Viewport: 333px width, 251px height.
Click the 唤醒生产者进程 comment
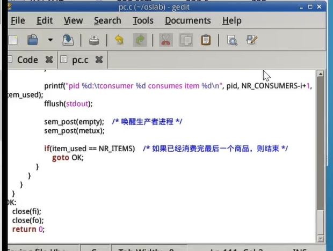click(x=147, y=122)
